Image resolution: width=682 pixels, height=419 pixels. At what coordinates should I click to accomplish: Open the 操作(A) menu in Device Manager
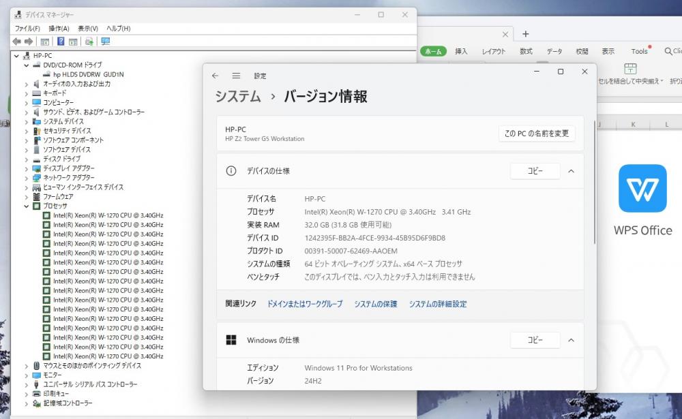click(59, 28)
